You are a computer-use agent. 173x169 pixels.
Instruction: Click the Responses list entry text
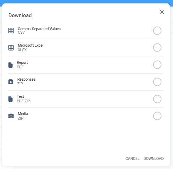(26, 79)
